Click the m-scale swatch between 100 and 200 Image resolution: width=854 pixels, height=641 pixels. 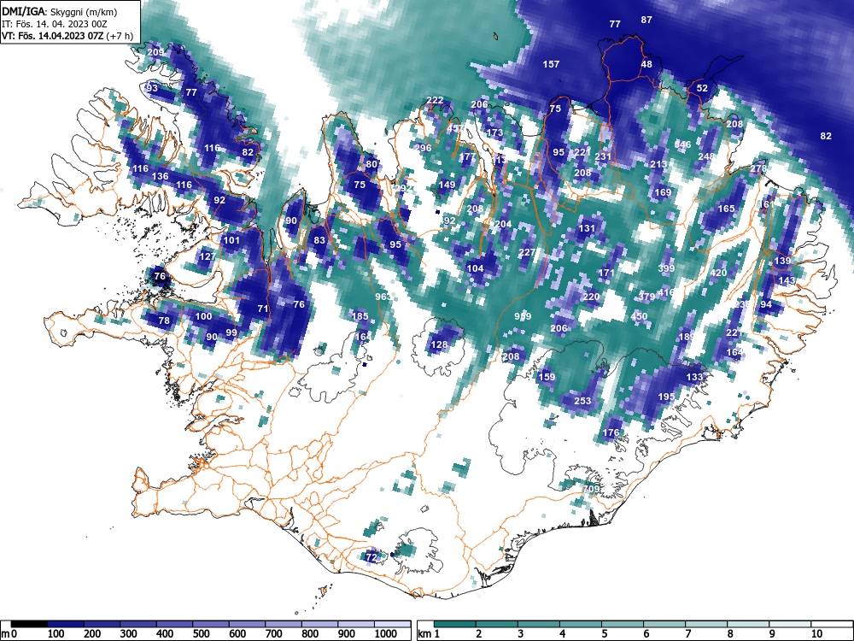pos(66,624)
